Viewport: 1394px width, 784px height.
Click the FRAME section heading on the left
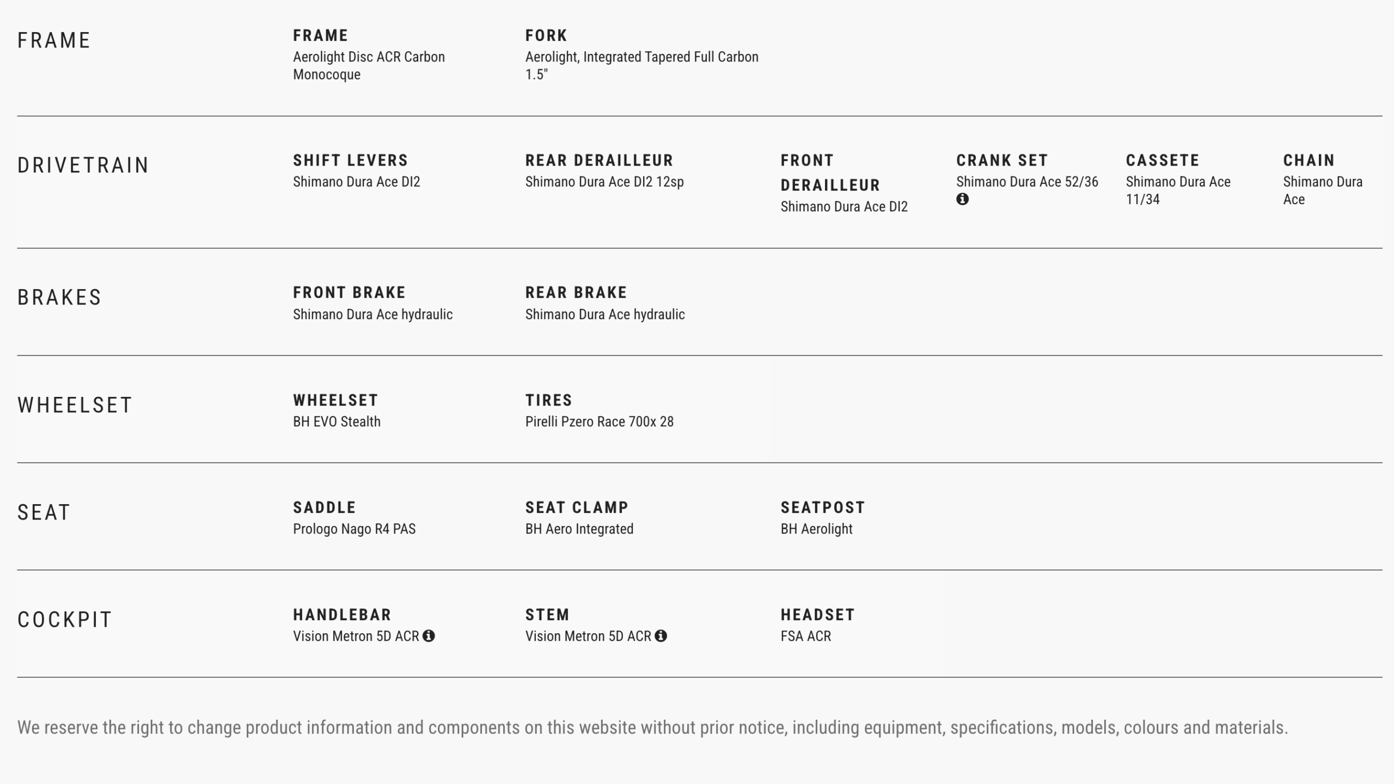point(54,41)
